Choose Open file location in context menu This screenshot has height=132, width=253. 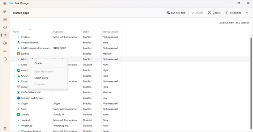(47, 72)
